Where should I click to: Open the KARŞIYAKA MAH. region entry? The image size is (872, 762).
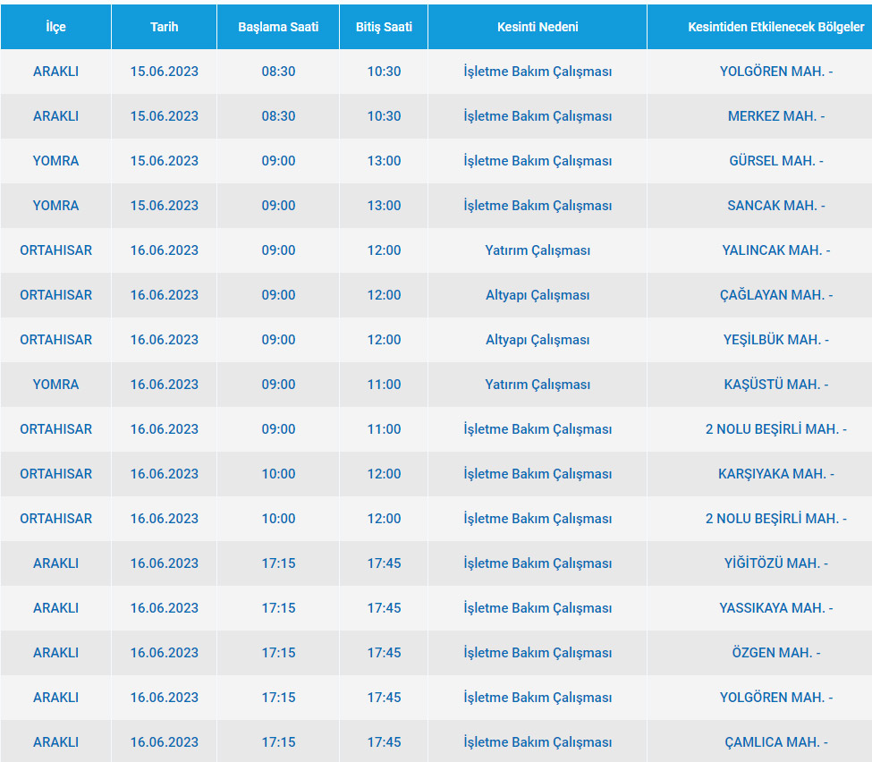point(775,474)
